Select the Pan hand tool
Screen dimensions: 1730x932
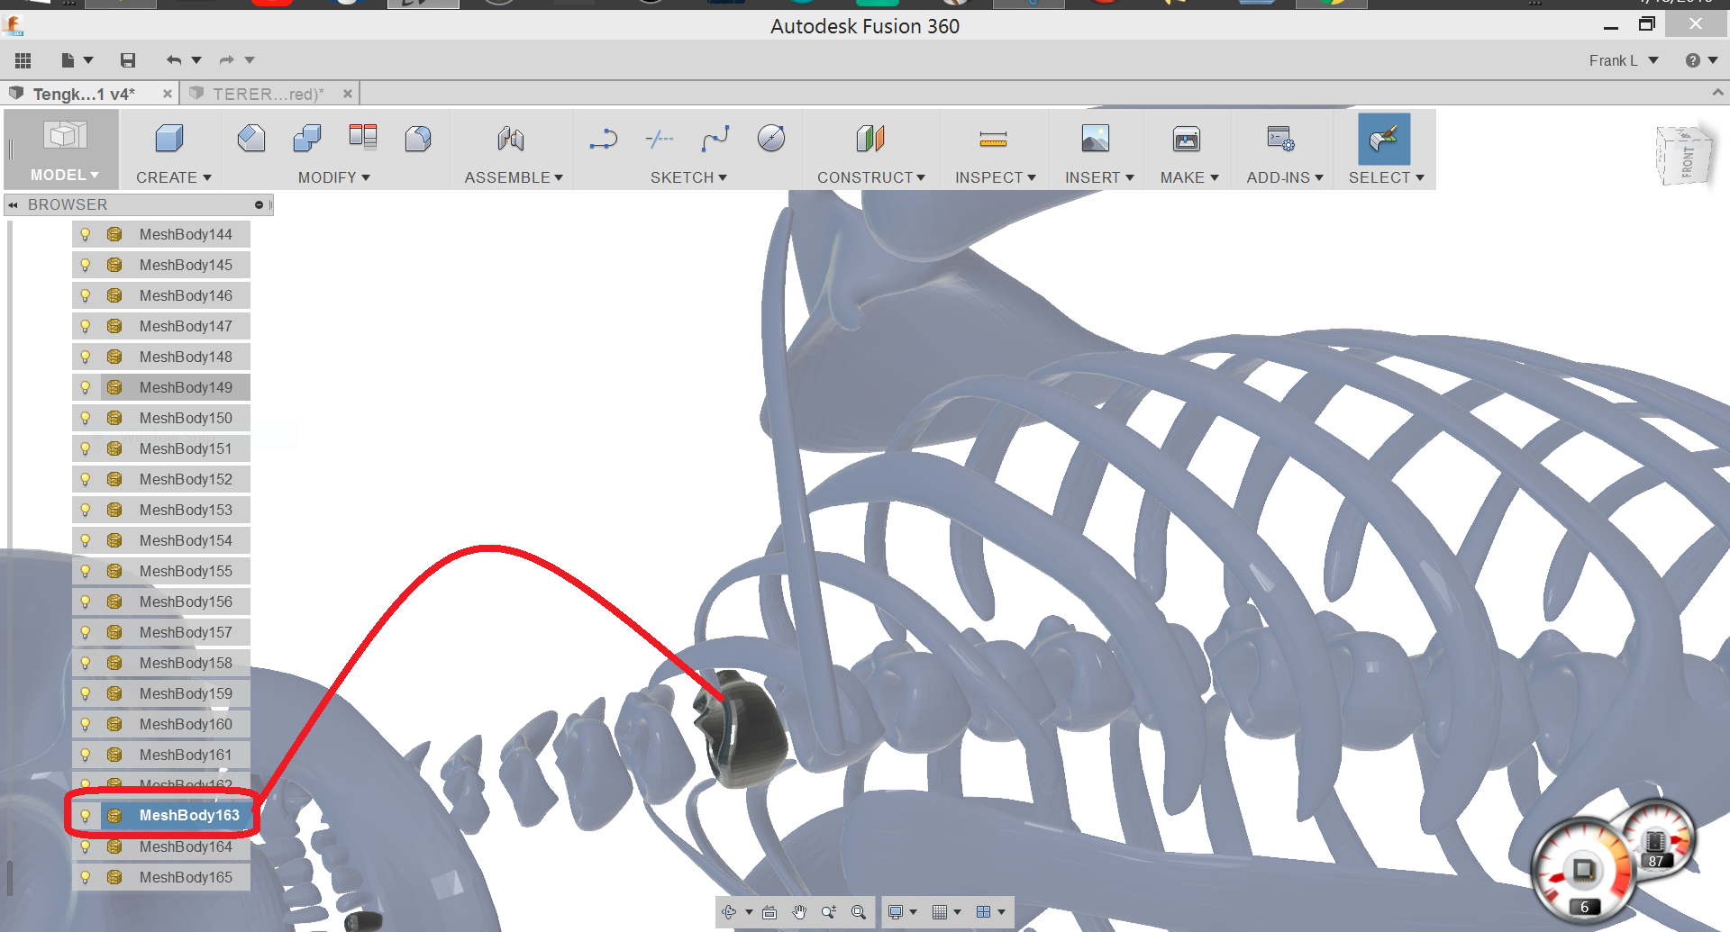(x=799, y=912)
